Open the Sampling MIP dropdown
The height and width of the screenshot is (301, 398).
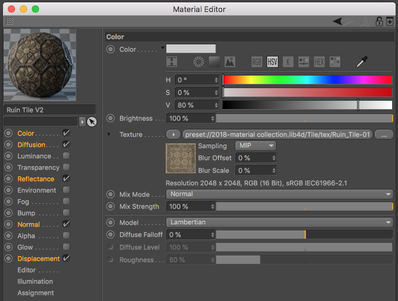pos(255,146)
